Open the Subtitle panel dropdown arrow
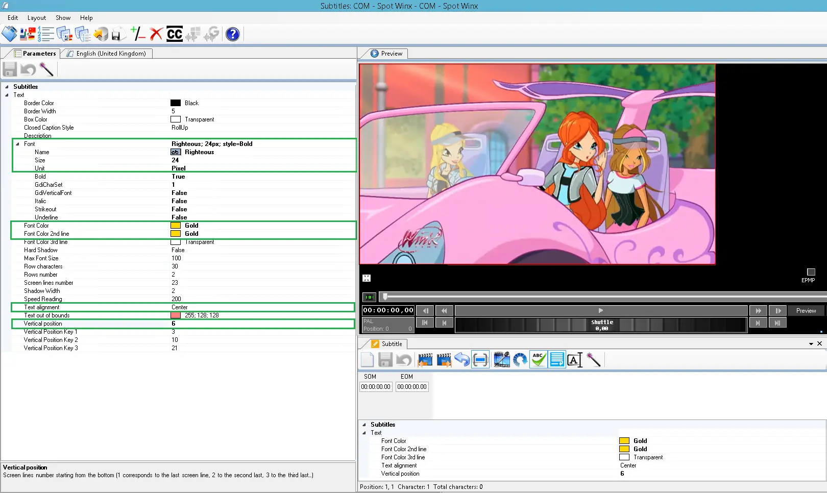Viewport: 827px width, 493px height. tap(811, 344)
